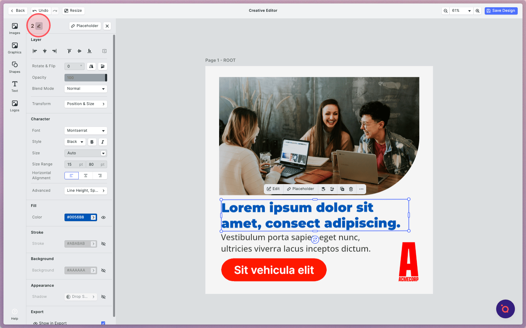Open the font Style dropdown showing Black

click(x=75, y=142)
